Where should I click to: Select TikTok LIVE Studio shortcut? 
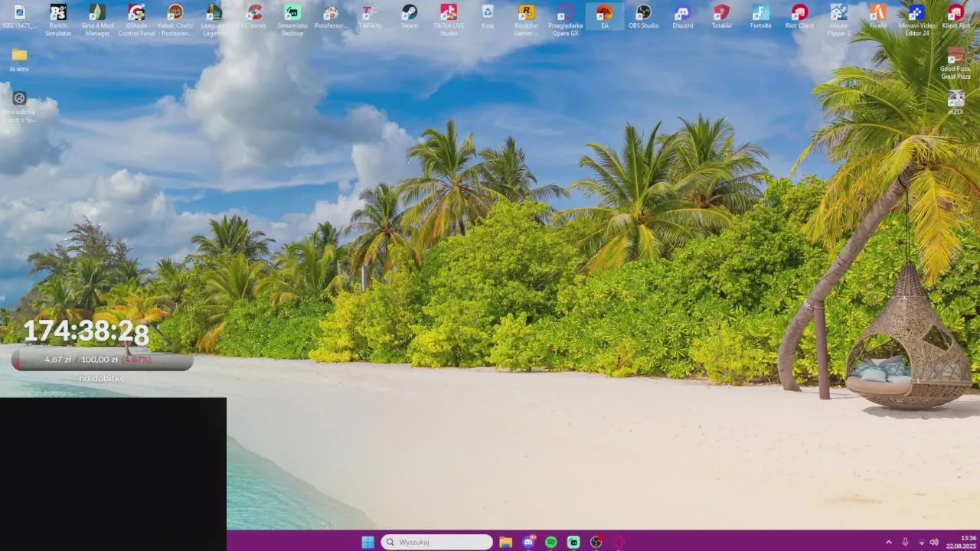click(x=449, y=20)
